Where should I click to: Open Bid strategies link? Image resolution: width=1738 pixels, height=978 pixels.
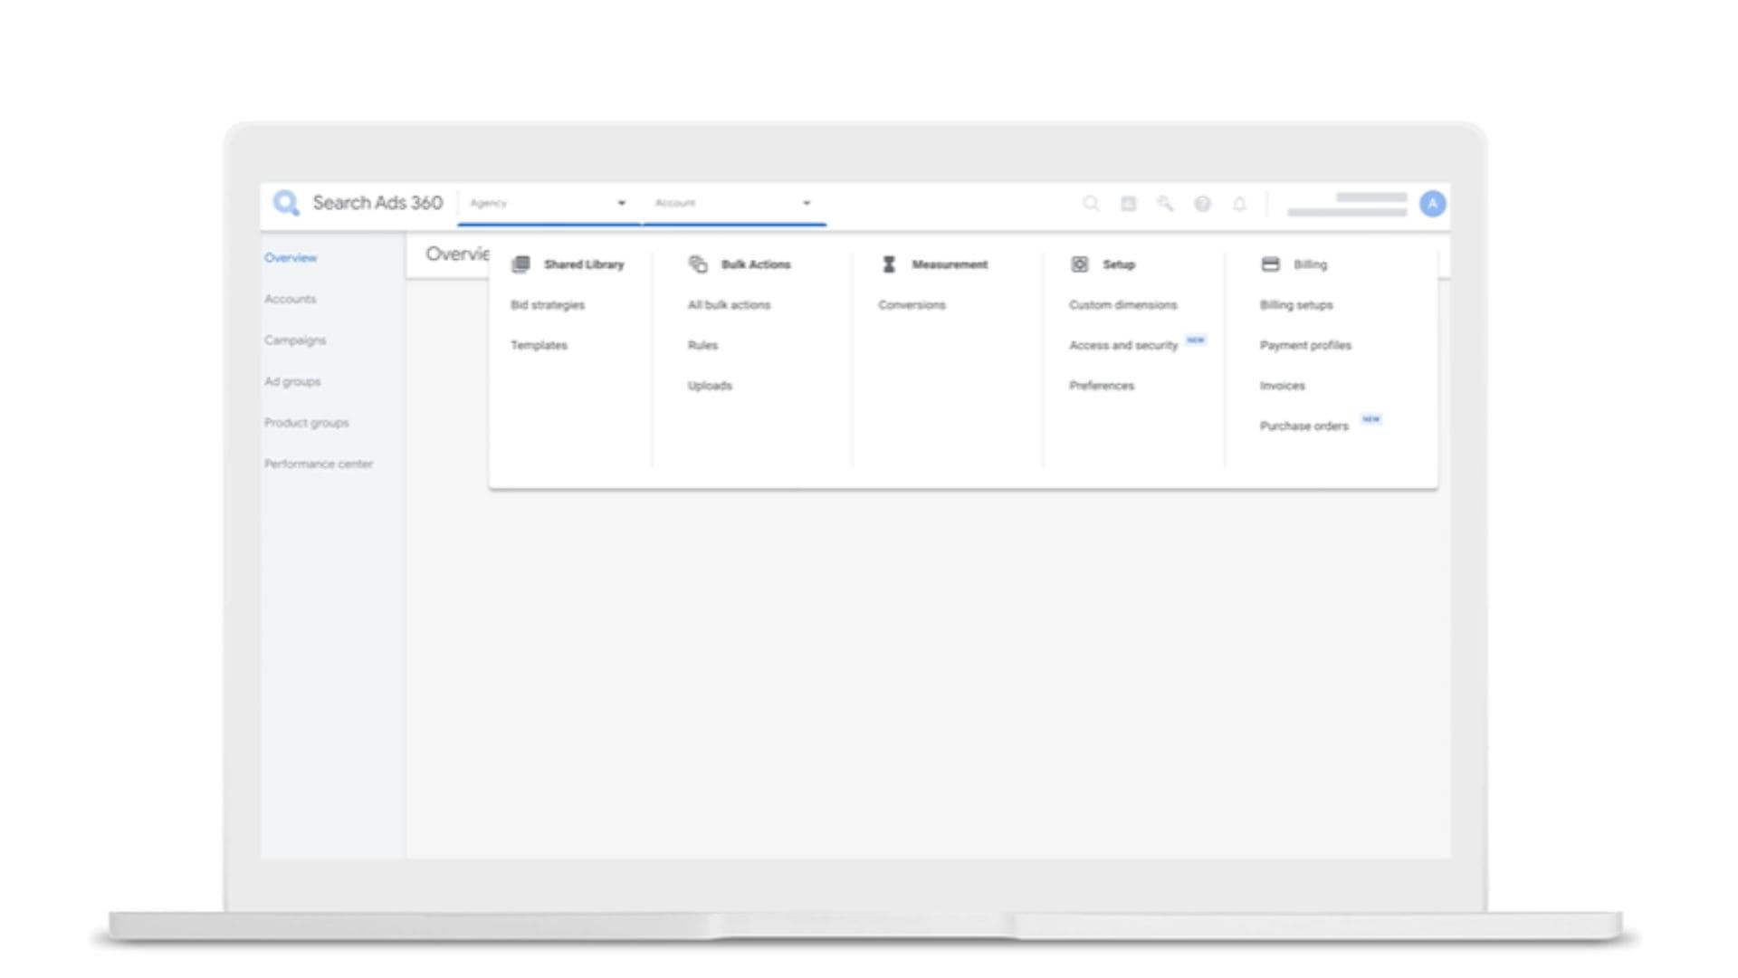coord(548,305)
